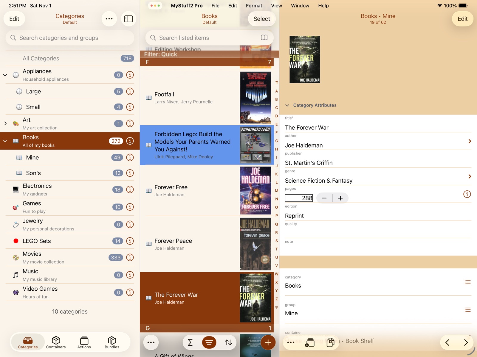Click the duplicate item icon
This screenshot has height=357, width=477.
click(330, 342)
